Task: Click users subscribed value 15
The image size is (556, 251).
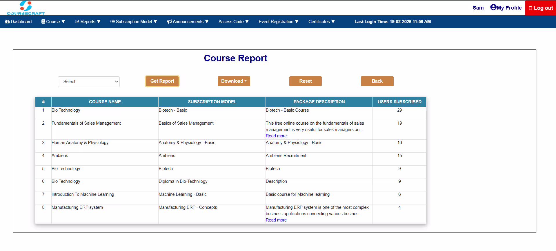Action: [x=399, y=156]
